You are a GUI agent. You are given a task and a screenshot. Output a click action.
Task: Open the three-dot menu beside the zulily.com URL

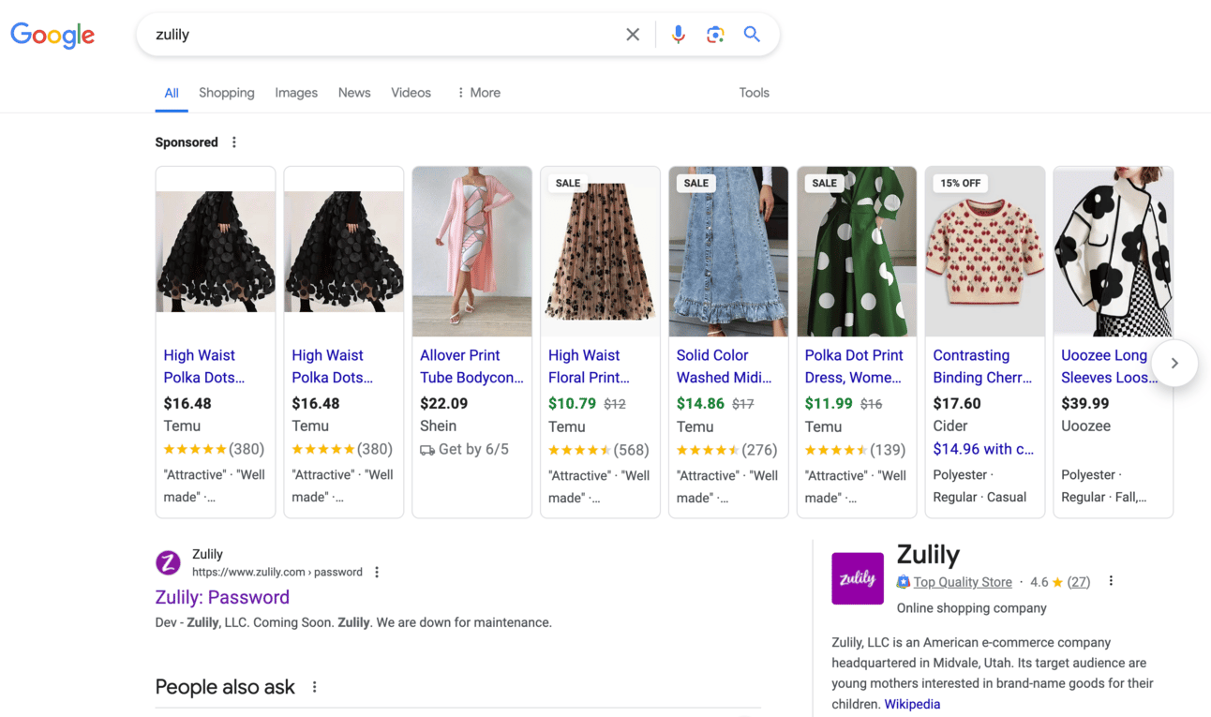[x=377, y=573]
